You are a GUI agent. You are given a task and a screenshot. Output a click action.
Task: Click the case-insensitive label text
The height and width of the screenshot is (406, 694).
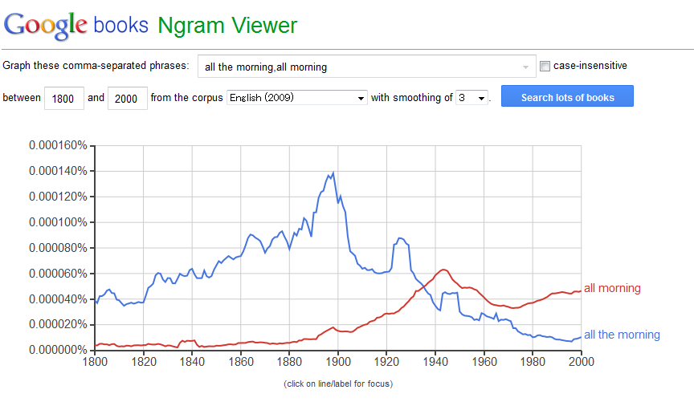pos(590,66)
